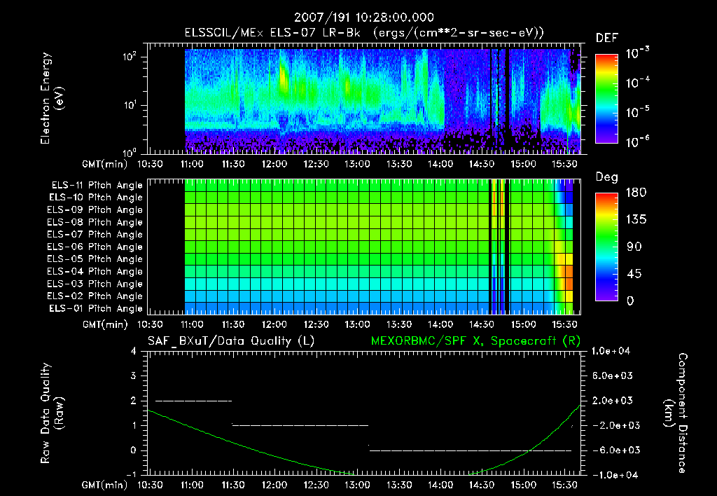Viewport: 717px width, 496px height.
Task: Click the timestamp title 2007/191 10:28:00.000
Action: (x=364, y=18)
